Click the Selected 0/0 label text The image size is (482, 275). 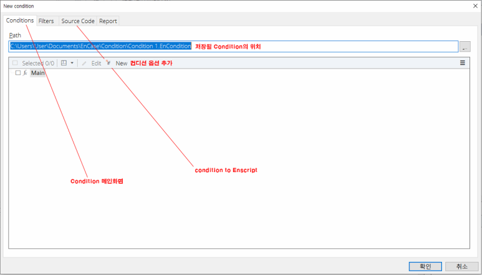tap(38, 64)
